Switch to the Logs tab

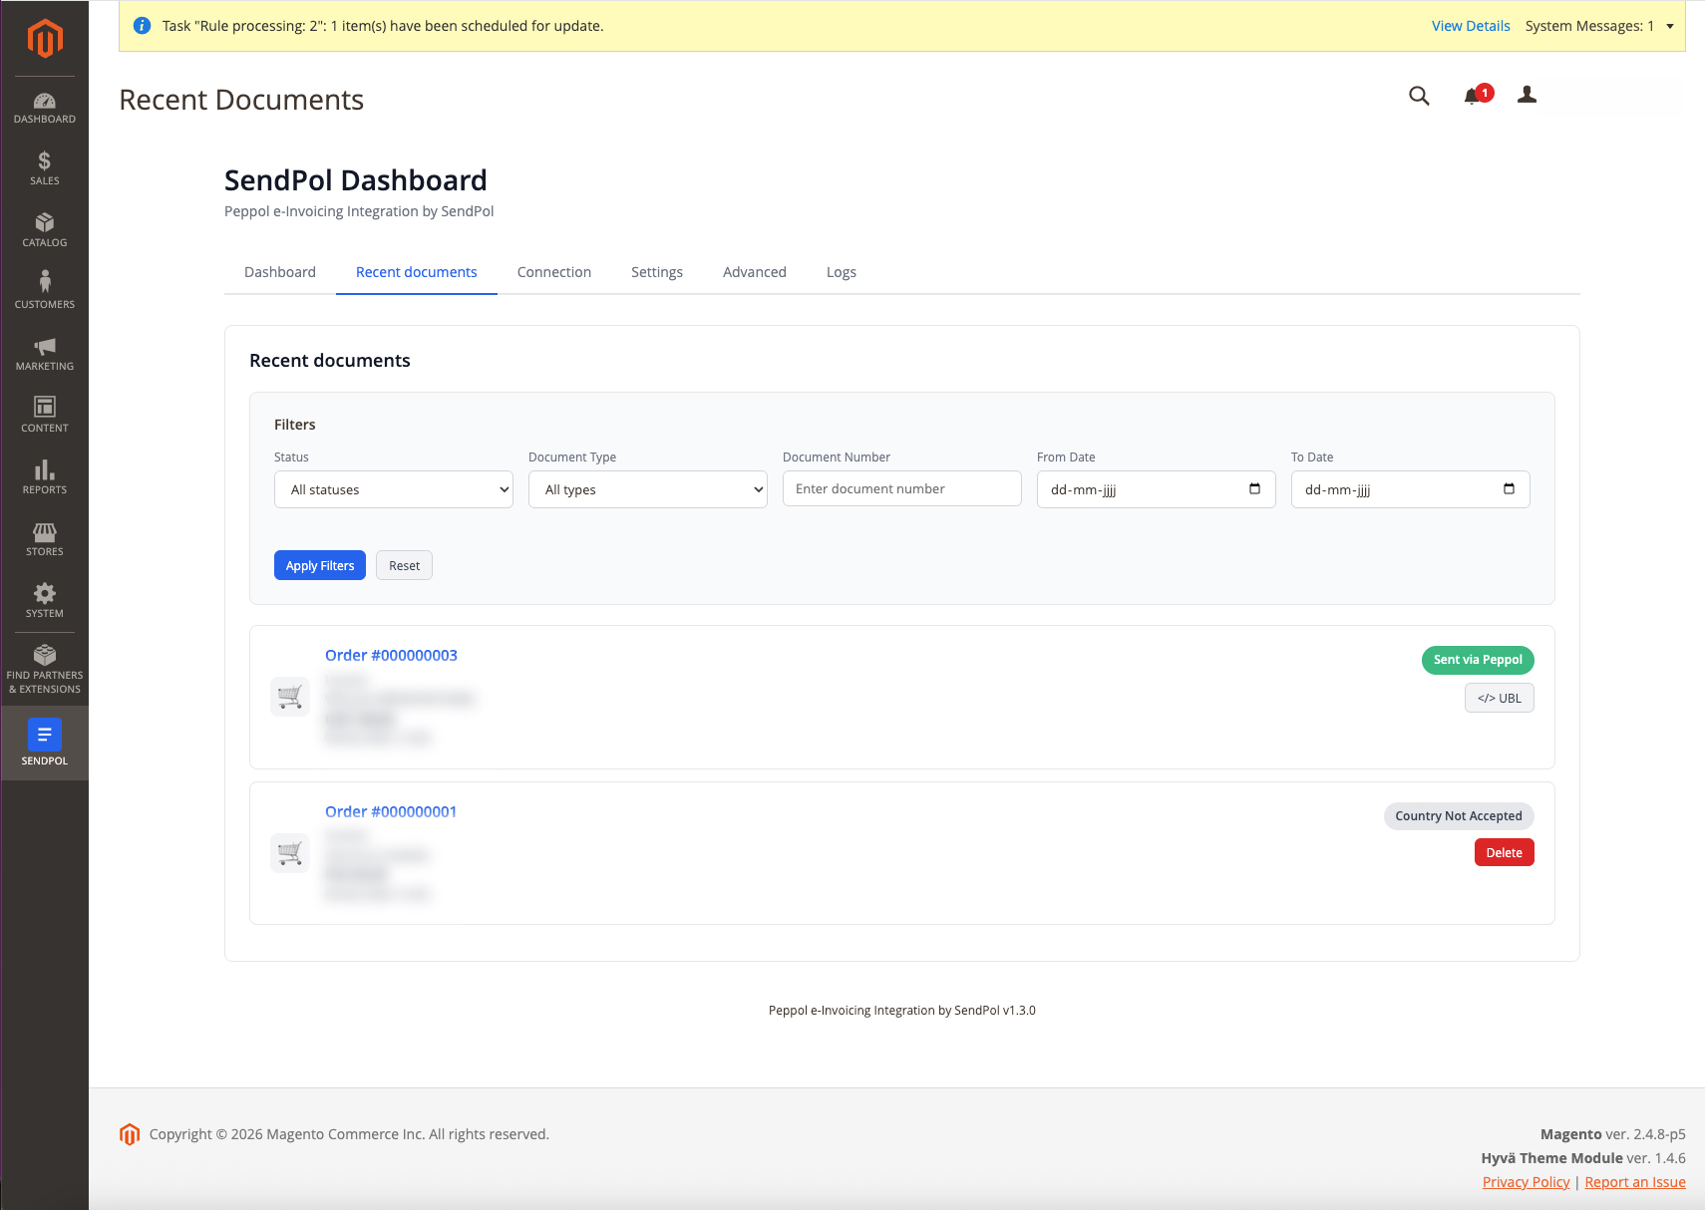842,272
